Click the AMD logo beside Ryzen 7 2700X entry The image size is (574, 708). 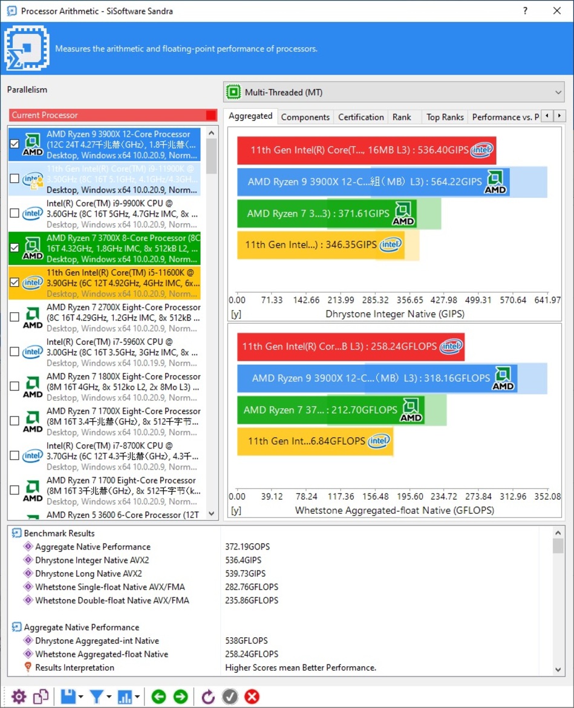(x=33, y=318)
